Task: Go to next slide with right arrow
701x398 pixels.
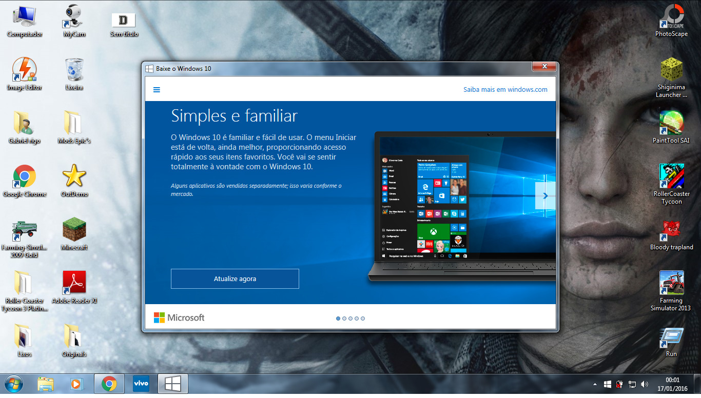Action: 545,195
